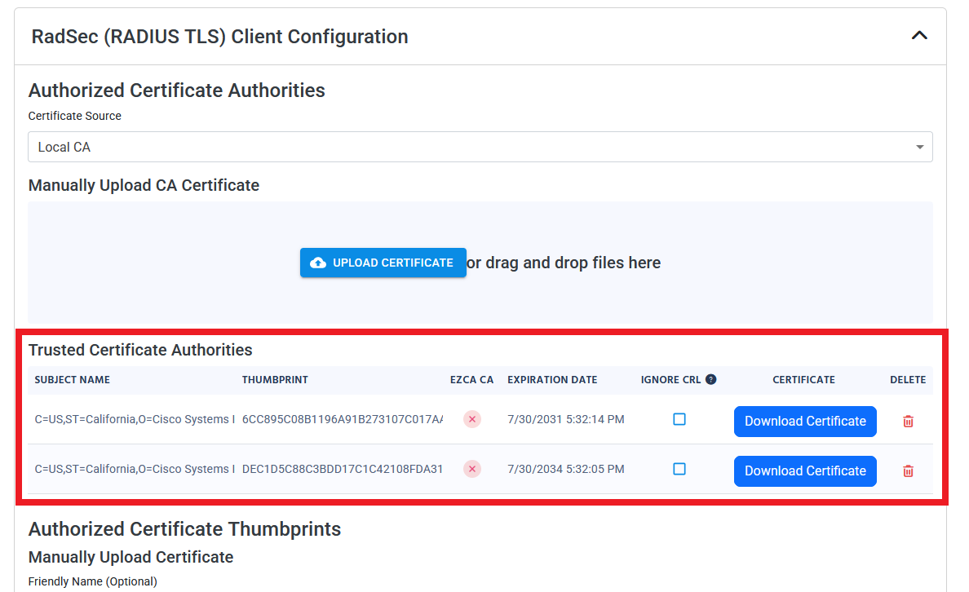Collapse the RadSec Client Configuration section
Viewport: 969px width, 592px height.
tap(919, 36)
